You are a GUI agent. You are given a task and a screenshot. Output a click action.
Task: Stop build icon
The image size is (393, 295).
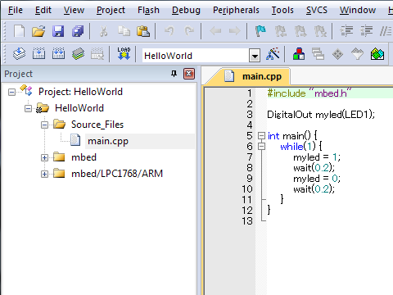pos(97,54)
